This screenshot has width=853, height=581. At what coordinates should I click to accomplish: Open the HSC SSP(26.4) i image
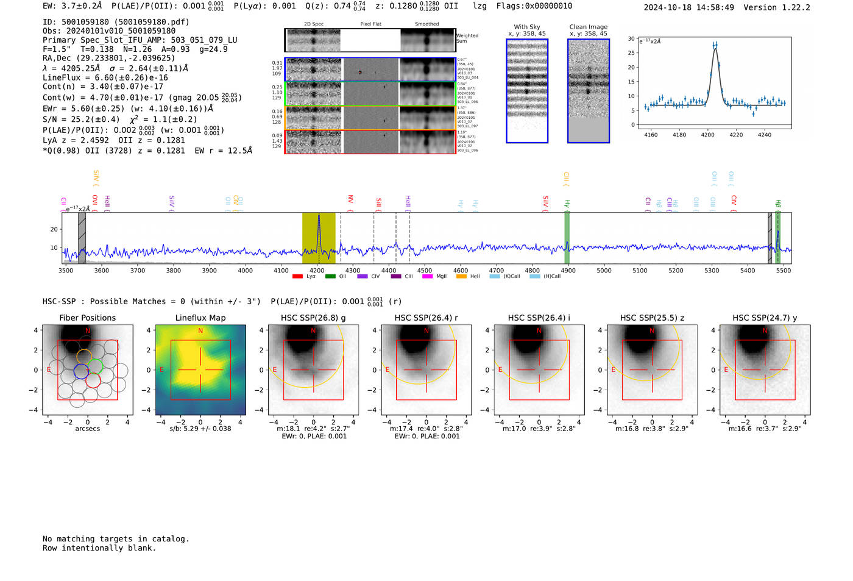(x=539, y=369)
